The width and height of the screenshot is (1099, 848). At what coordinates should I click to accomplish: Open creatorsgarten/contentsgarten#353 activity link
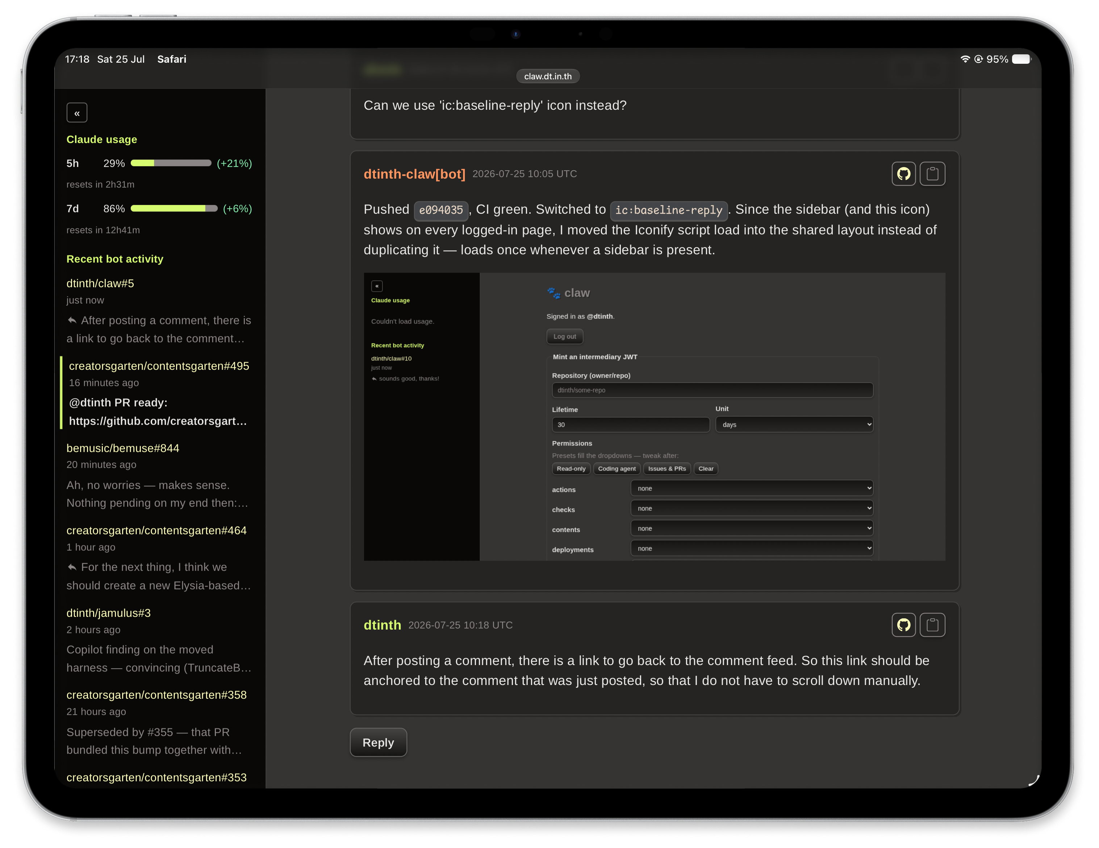point(156,777)
